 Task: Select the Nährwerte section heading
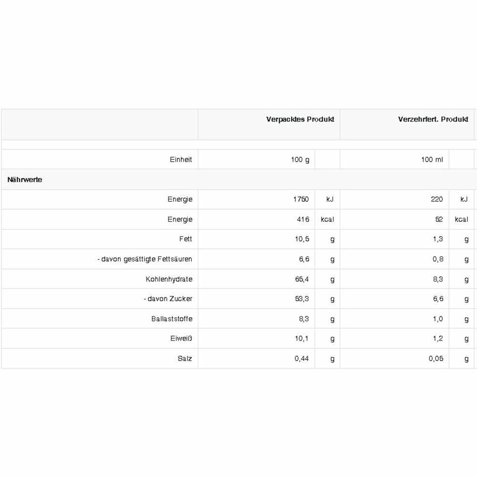(25, 180)
